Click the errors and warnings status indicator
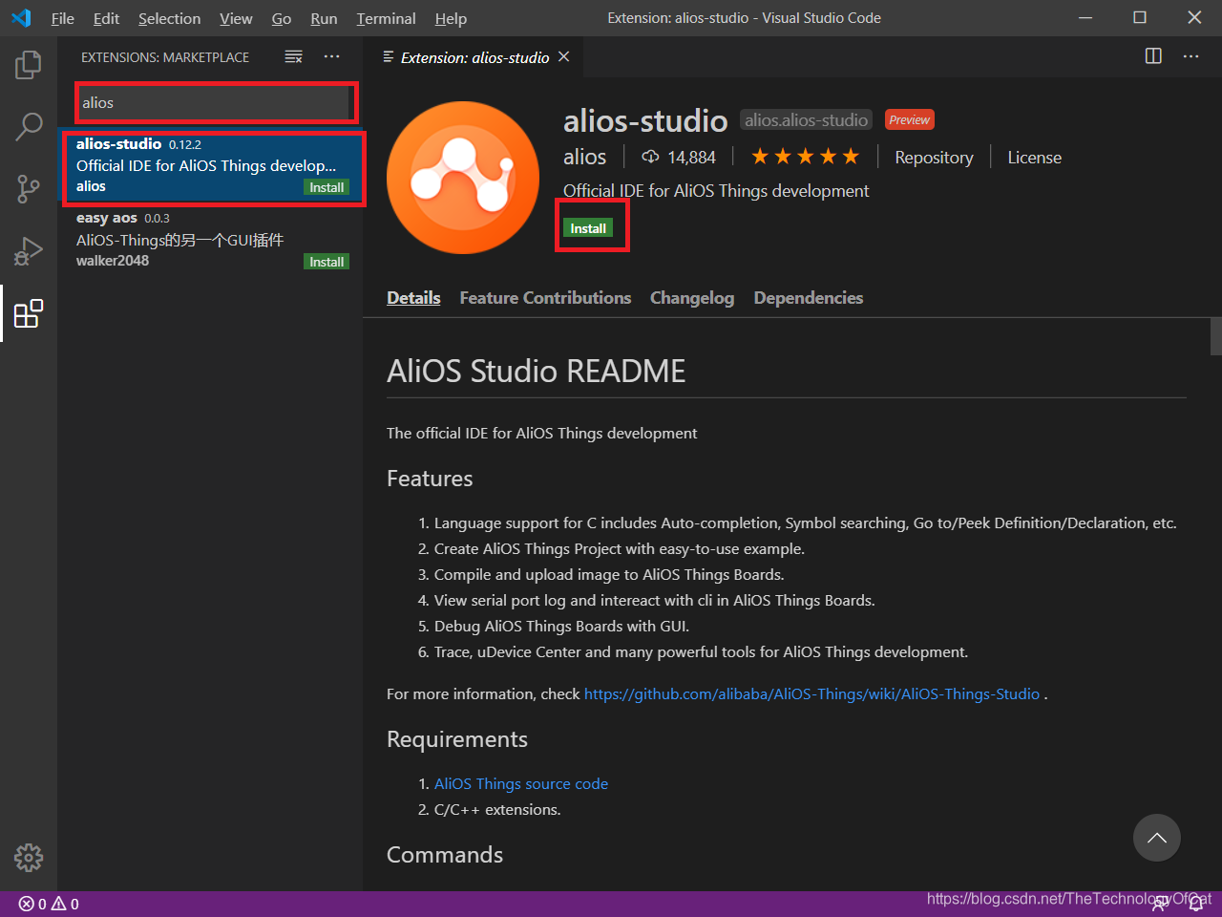Screen dimensions: 1222x917 (x=49, y=904)
